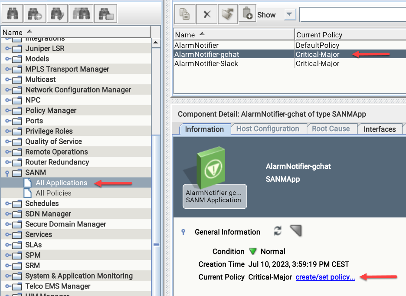This screenshot has height=296, width=406.
Task: Refresh the General Information section
Action: (x=278, y=231)
